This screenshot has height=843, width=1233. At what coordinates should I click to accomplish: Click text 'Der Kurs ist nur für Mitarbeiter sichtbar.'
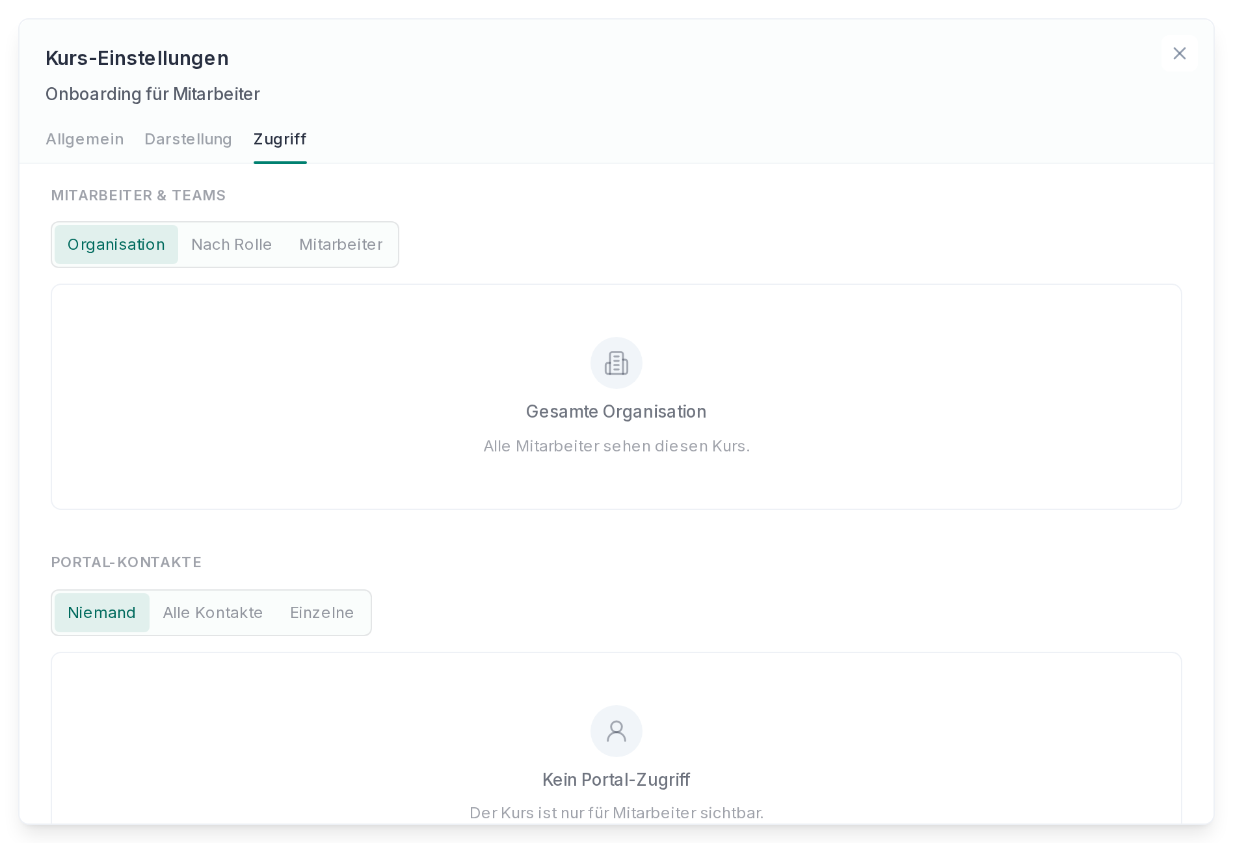616,813
